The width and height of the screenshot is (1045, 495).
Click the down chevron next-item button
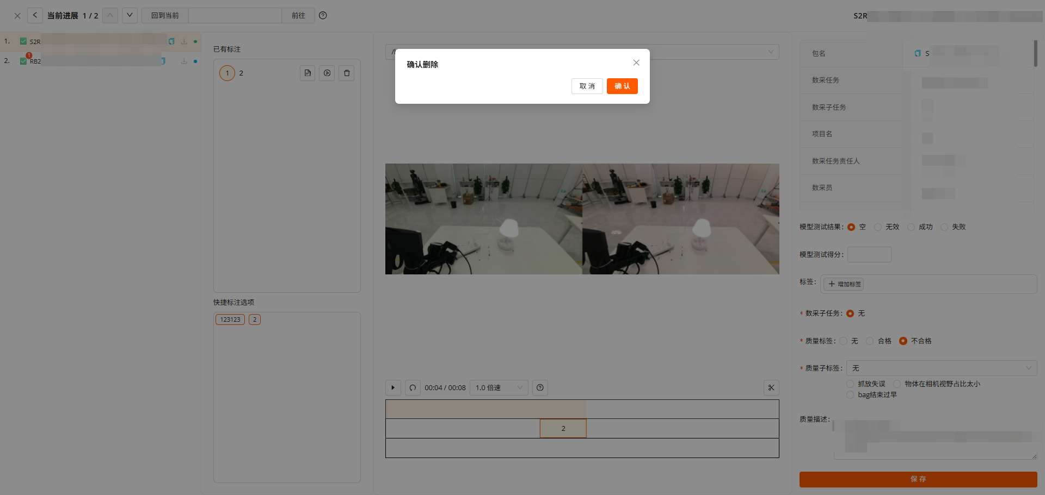[x=130, y=15]
